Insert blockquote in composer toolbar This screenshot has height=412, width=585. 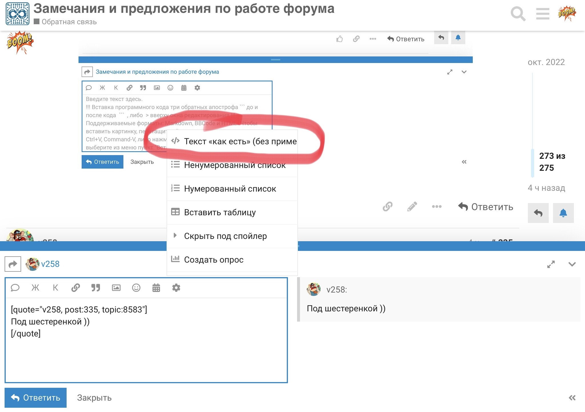[x=96, y=288]
